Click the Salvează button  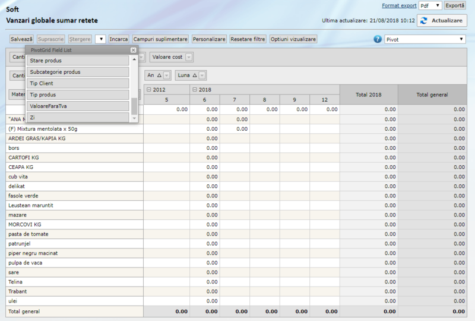[x=22, y=39]
